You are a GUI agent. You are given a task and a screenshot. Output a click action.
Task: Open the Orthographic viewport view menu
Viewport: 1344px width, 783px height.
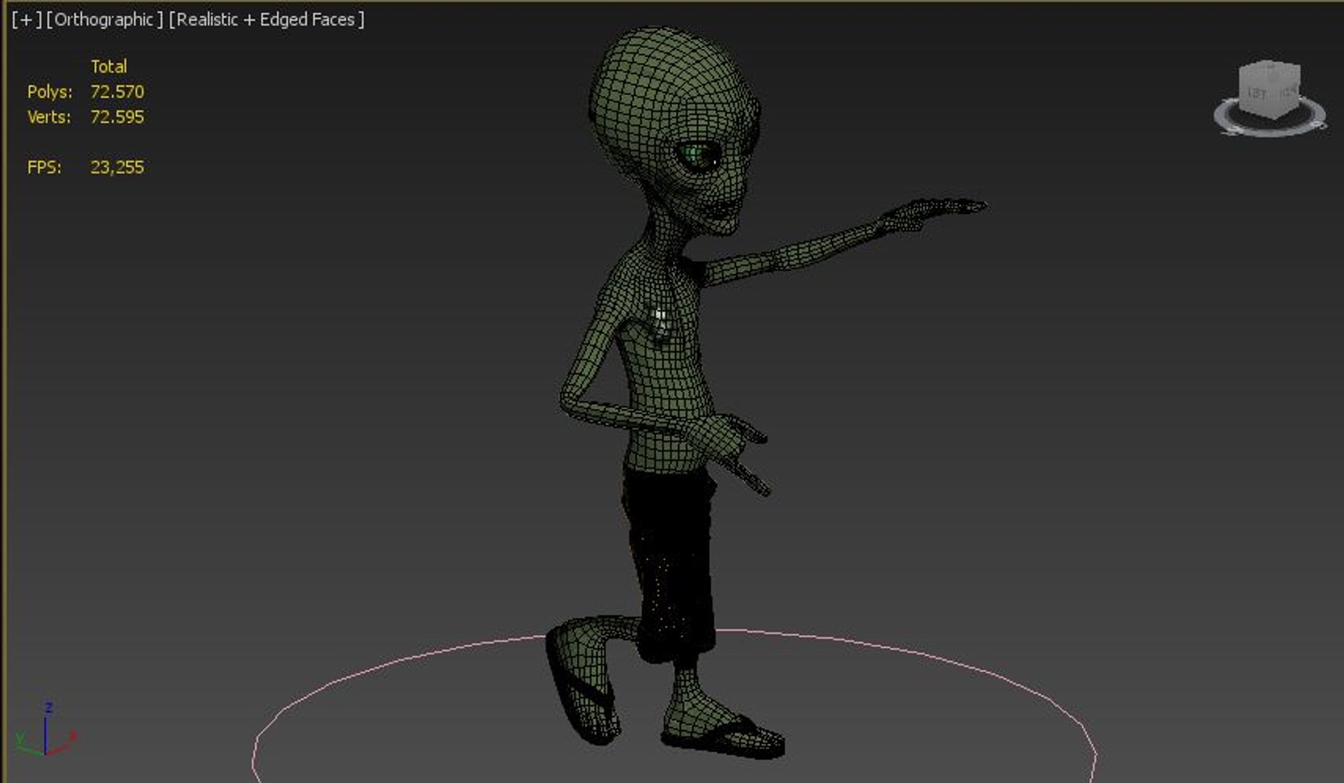point(104,20)
